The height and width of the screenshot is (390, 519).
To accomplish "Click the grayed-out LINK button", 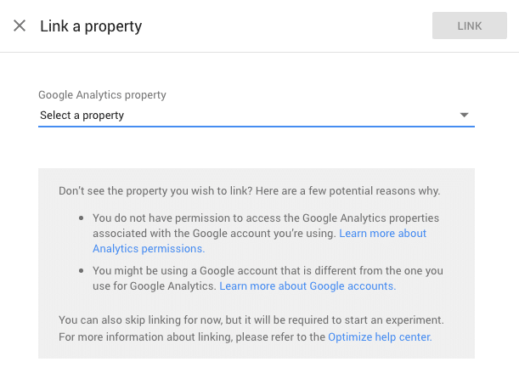I will coord(470,25).
